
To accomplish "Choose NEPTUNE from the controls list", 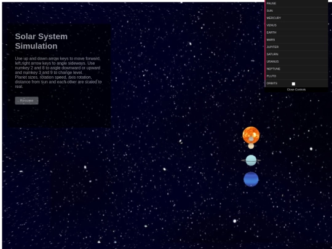I will (296, 69).
